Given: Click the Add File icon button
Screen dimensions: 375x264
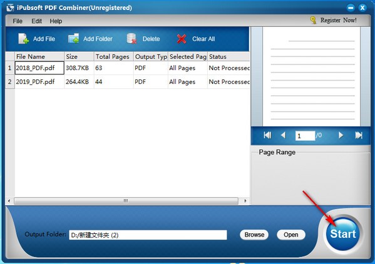Looking at the screenshot, I should pos(36,39).
